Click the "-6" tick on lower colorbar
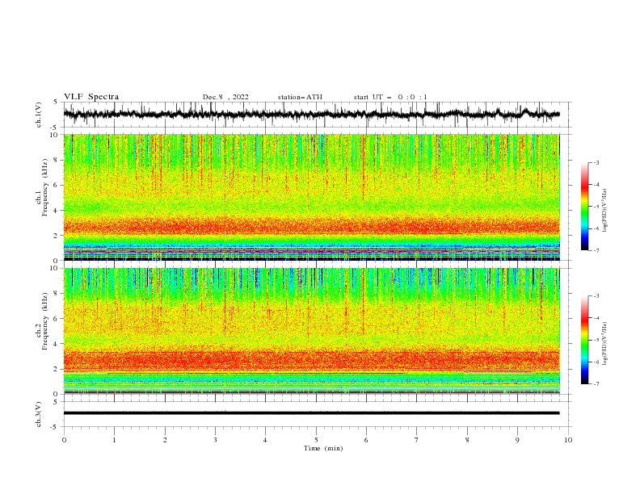640x494 pixels. coord(596,362)
